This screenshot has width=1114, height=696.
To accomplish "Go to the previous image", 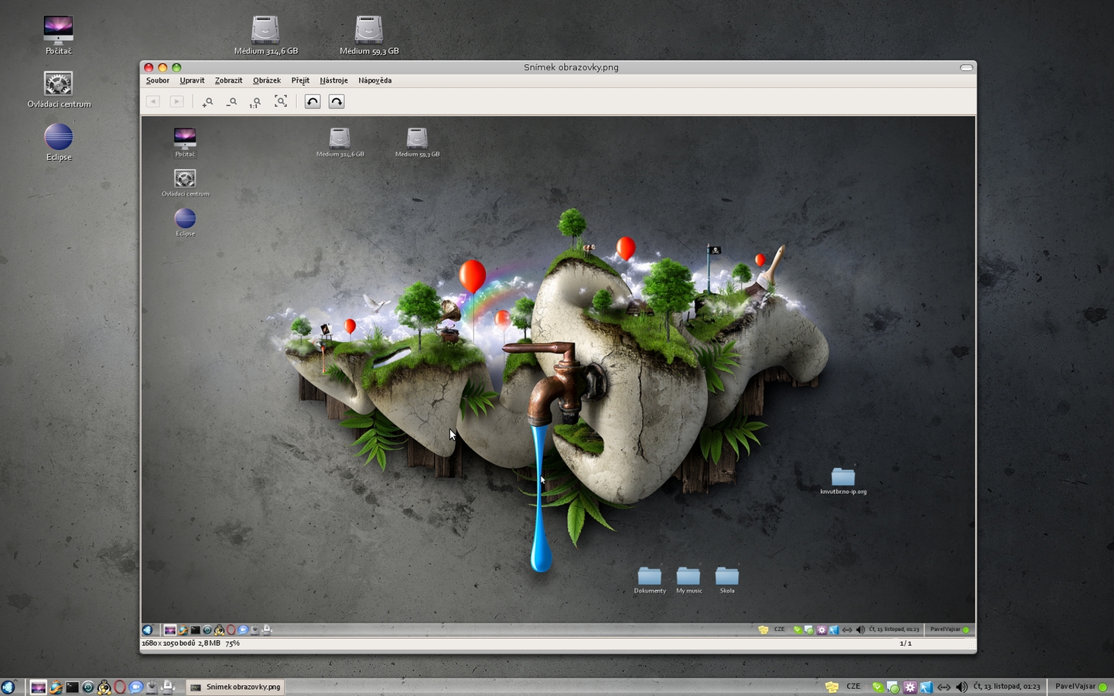I will tap(153, 101).
